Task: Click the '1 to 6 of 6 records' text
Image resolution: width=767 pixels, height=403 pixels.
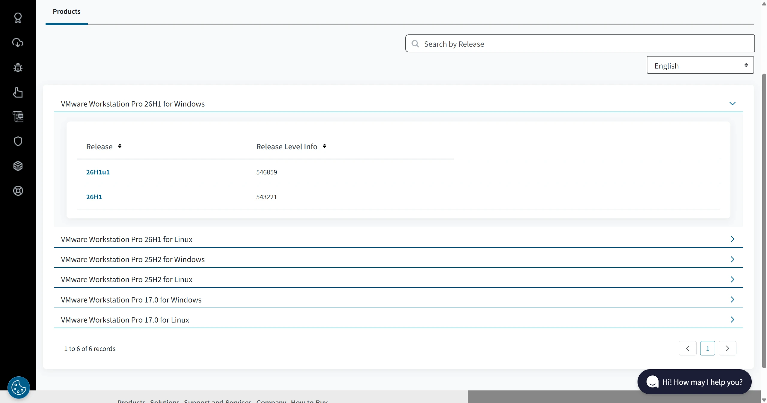Action: pyautogui.click(x=90, y=349)
